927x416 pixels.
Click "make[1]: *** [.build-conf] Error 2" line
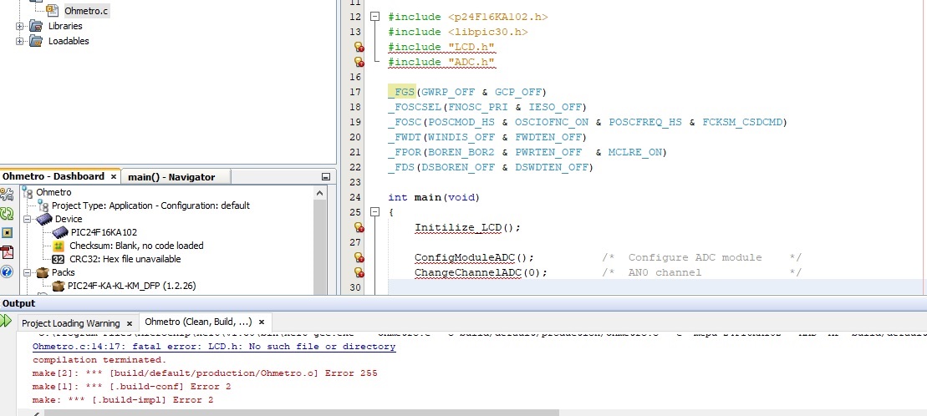pyautogui.click(x=131, y=387)
